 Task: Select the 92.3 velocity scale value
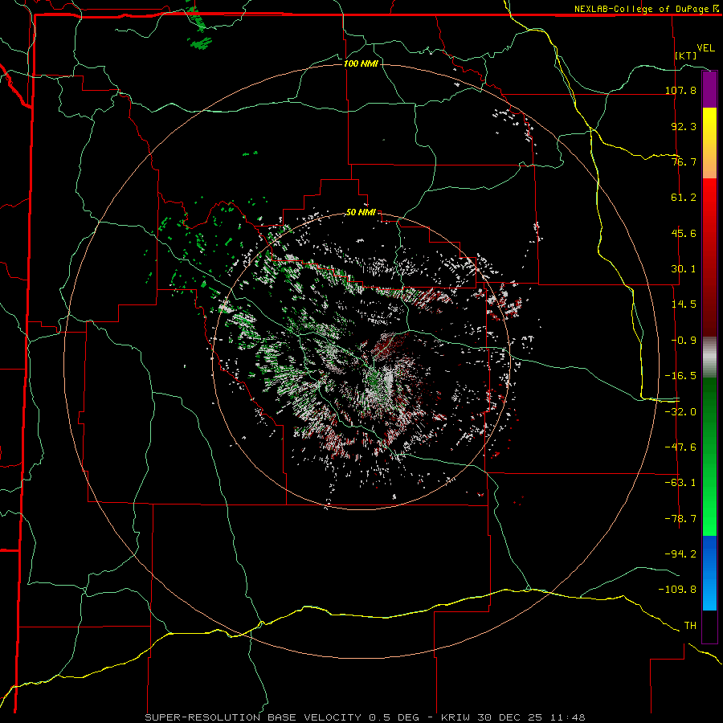684,126
